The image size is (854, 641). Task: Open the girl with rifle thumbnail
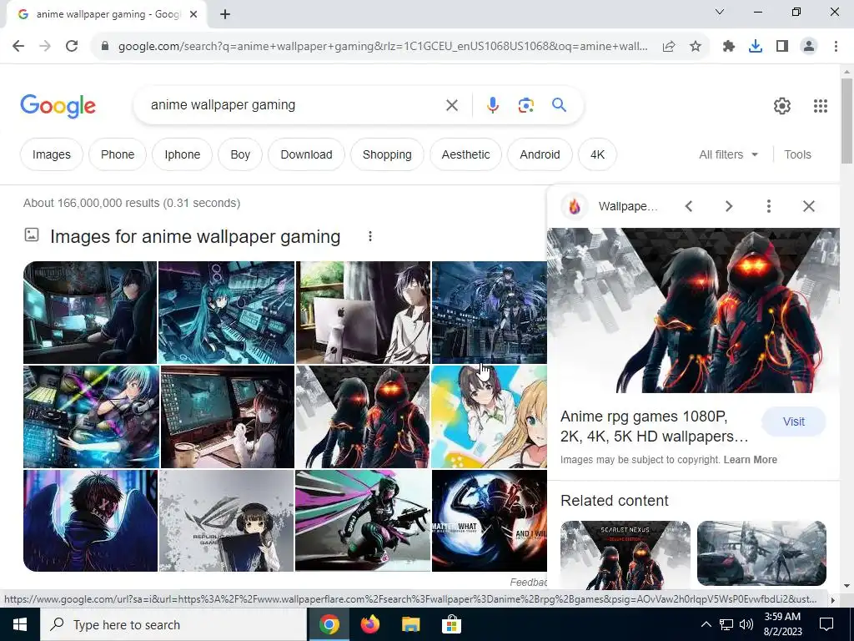click(x=363, y=521)
